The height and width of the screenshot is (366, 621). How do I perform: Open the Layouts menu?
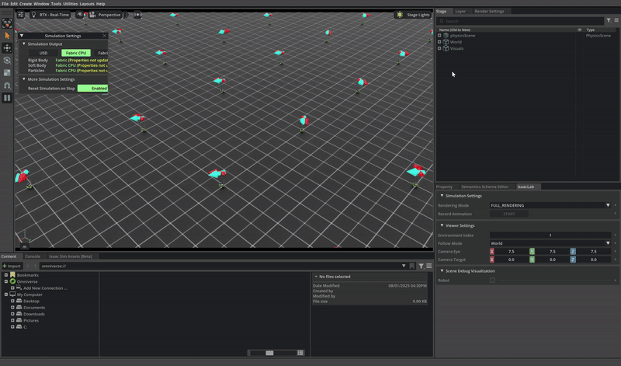pos(87,4)
